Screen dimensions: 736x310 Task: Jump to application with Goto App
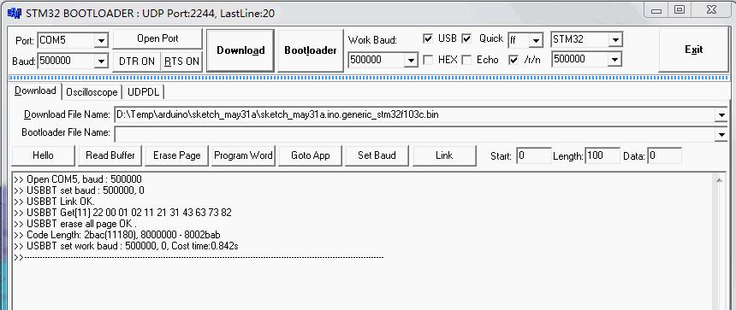(x=311, y=155)
